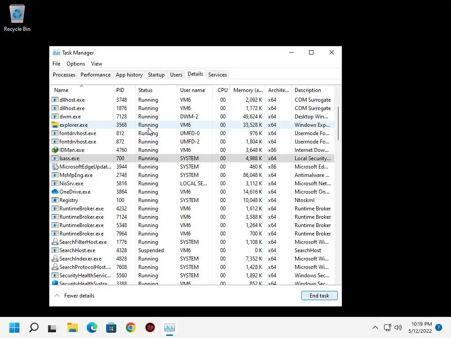
Task: Click the OneDrive.exe cloud icon
Action: (x=55, y=191)
